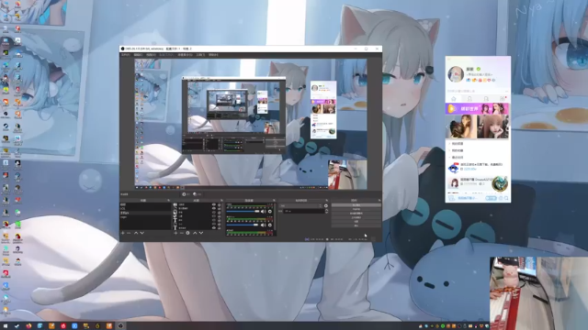Image resolution: width=588 pixels, height=330 pixels.
Task: Click Start Recording in OBS Controls
Action: pyautogui.click(x=356, y=209)
